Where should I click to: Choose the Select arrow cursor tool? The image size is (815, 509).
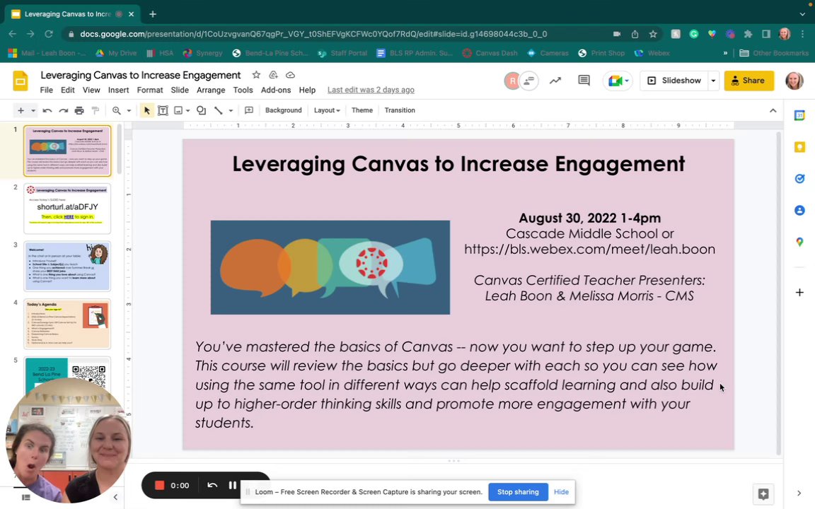click(x=146, y=110)
